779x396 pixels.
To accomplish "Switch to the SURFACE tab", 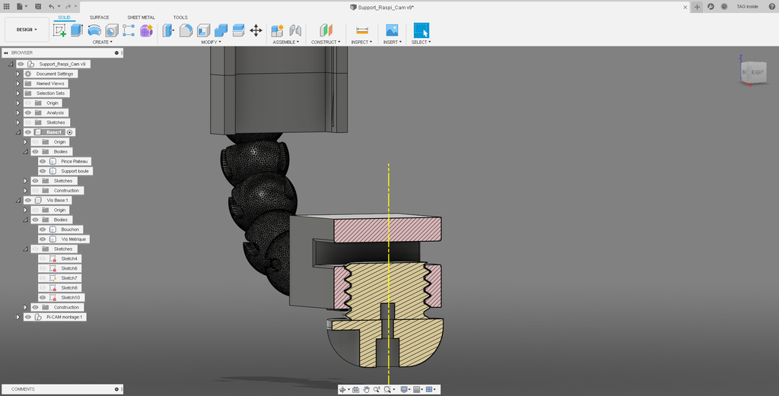I will point(99,17).
